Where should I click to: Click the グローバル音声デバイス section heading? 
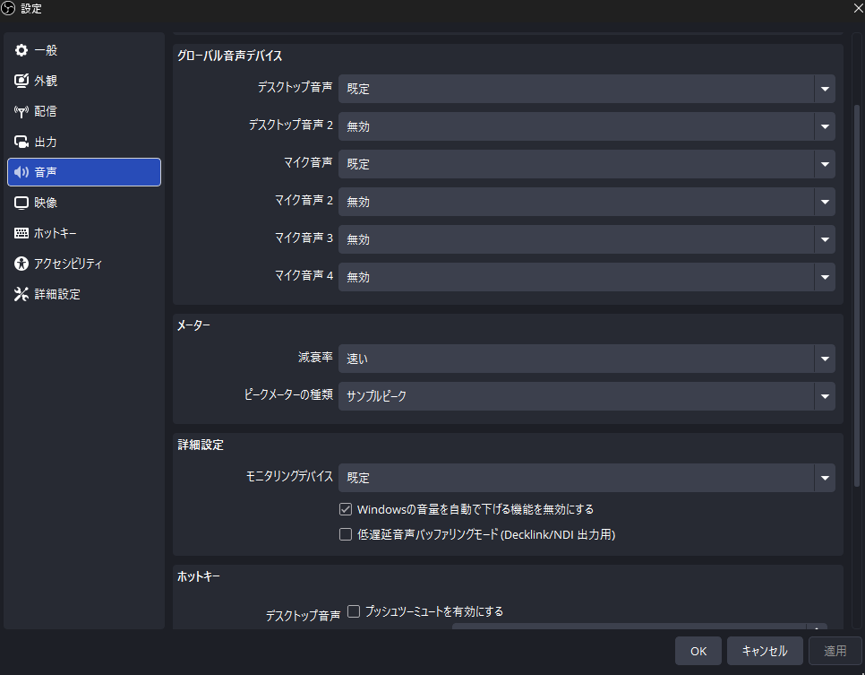click(229, 56)
